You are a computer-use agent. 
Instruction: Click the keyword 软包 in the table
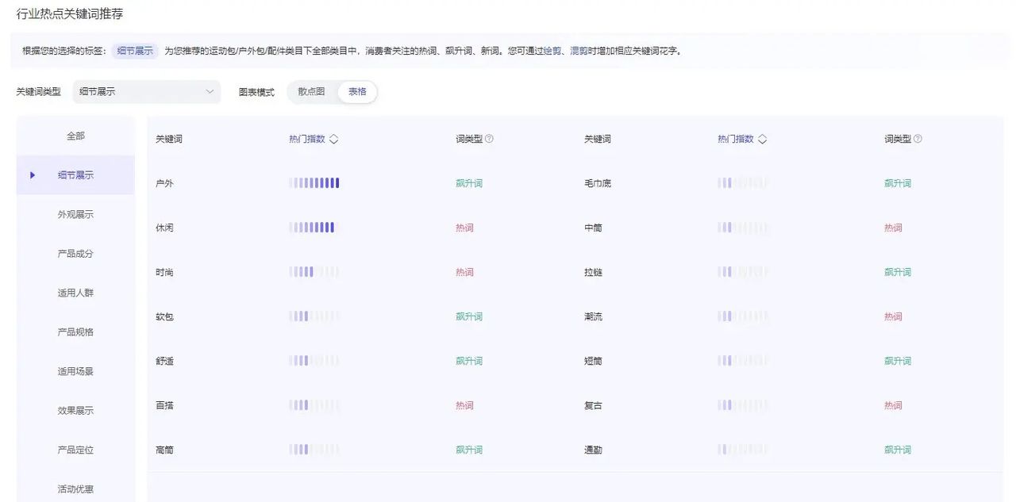164,316
